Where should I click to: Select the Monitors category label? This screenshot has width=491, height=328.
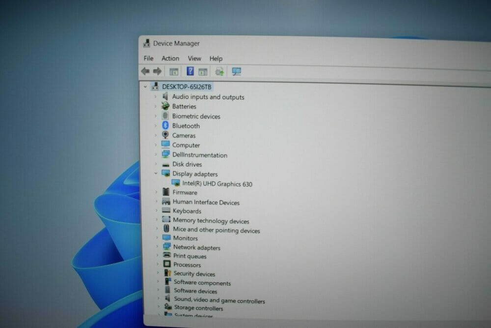pos(186,239)
